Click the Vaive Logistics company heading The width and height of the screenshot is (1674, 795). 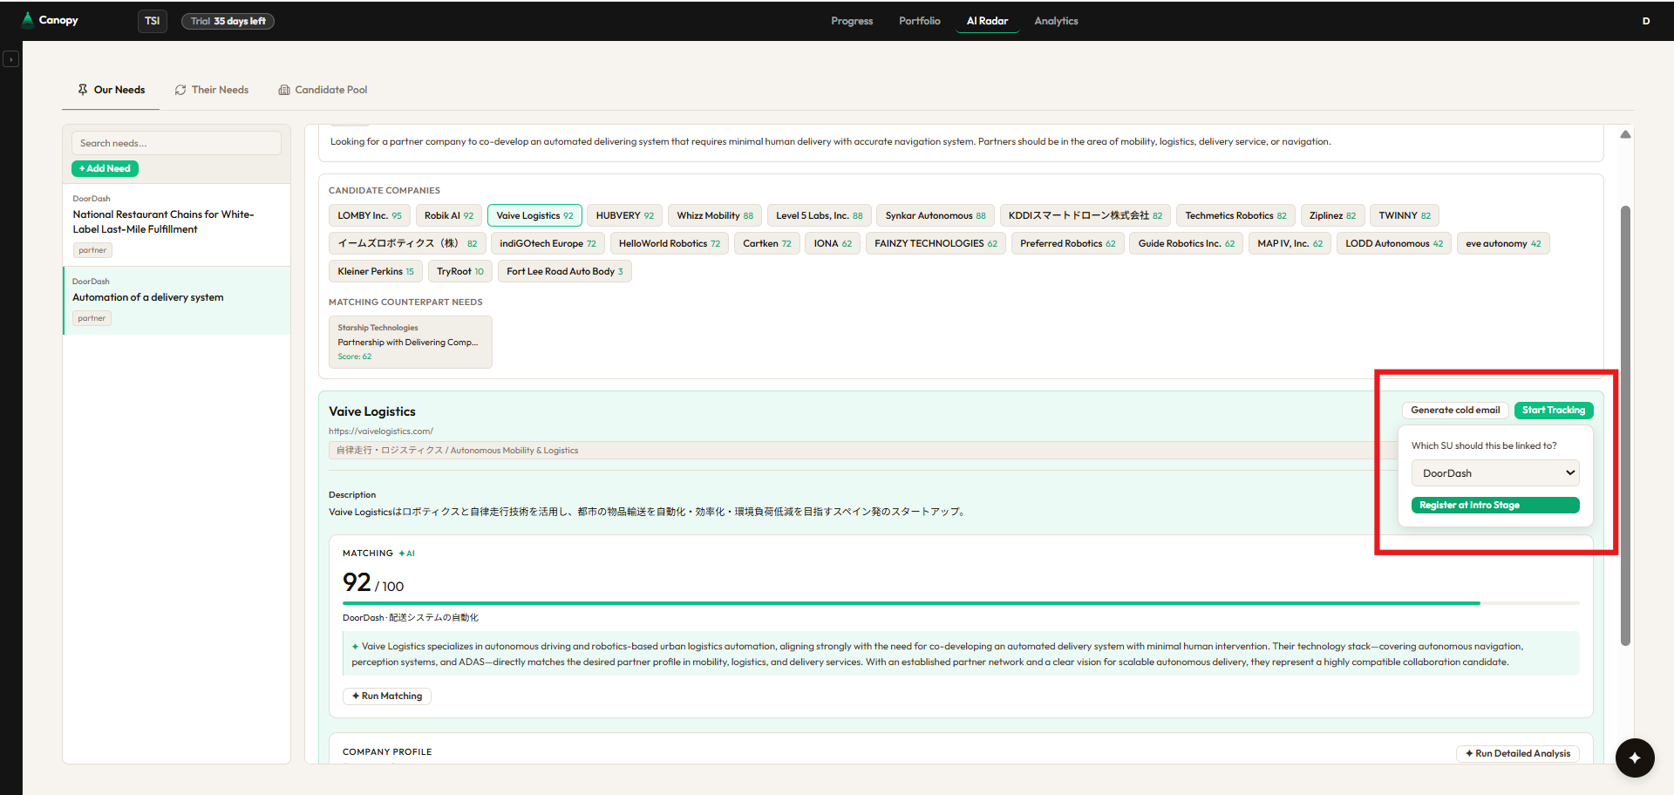point(372,411)
